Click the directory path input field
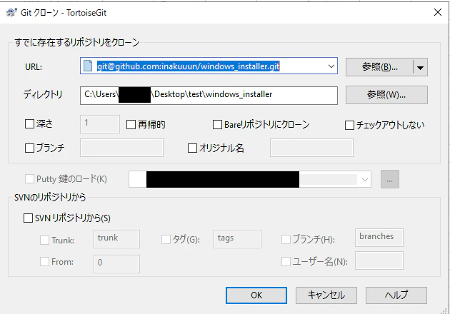Image resolution: width=450 pixels, height=314 pixels. click(209, 95)
